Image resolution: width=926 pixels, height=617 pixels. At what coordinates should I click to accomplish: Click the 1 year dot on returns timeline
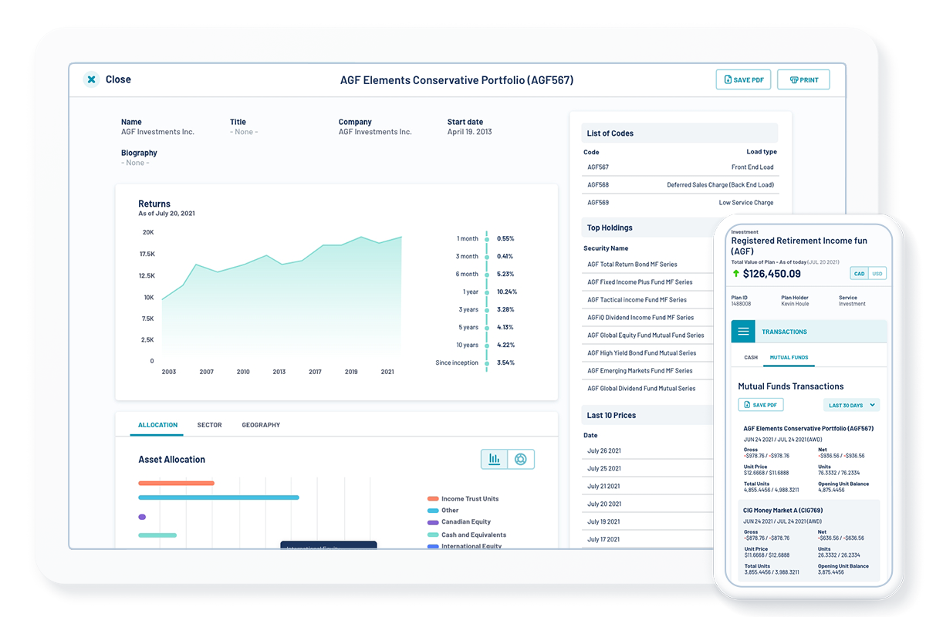487,292
